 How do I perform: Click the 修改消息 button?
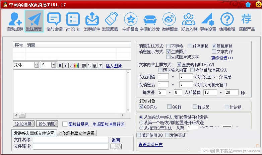tap(47, 124)
